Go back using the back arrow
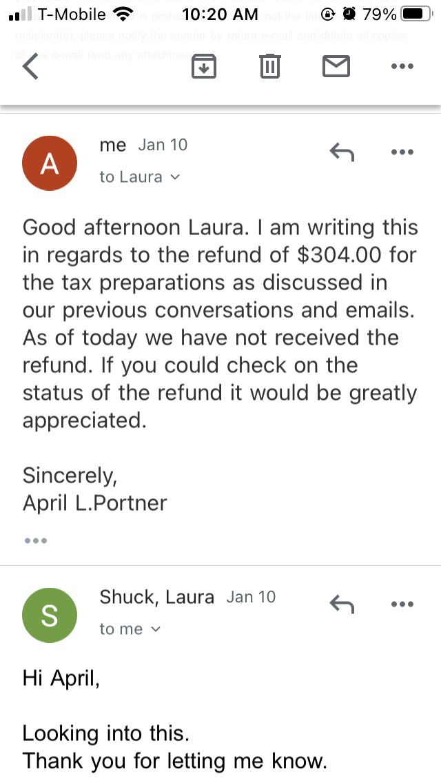This screenshot has width=441, height=783. (x=30, y=67)
